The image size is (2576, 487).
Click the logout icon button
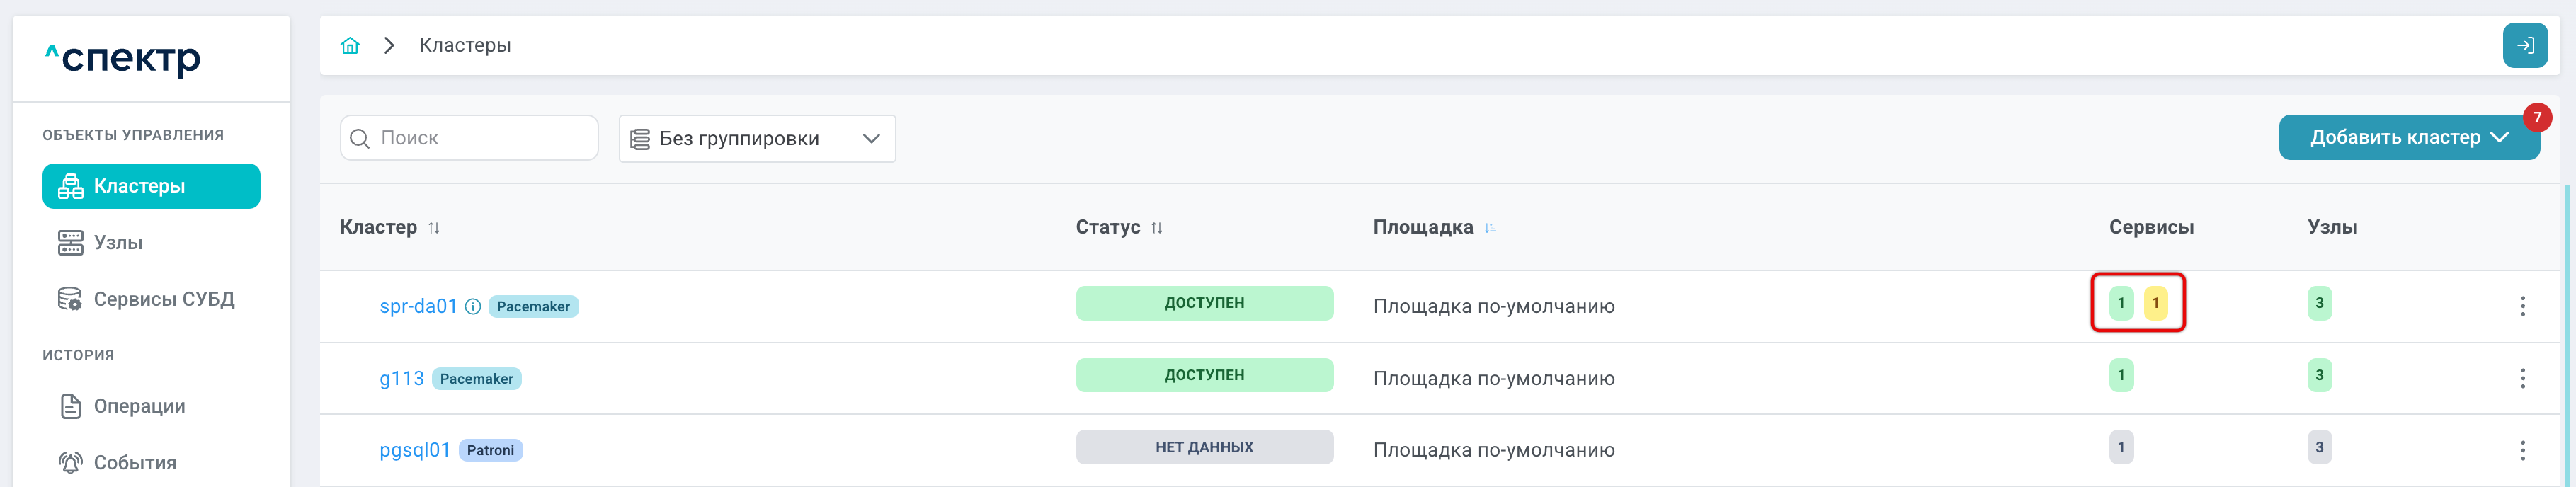click(2525, 46)
